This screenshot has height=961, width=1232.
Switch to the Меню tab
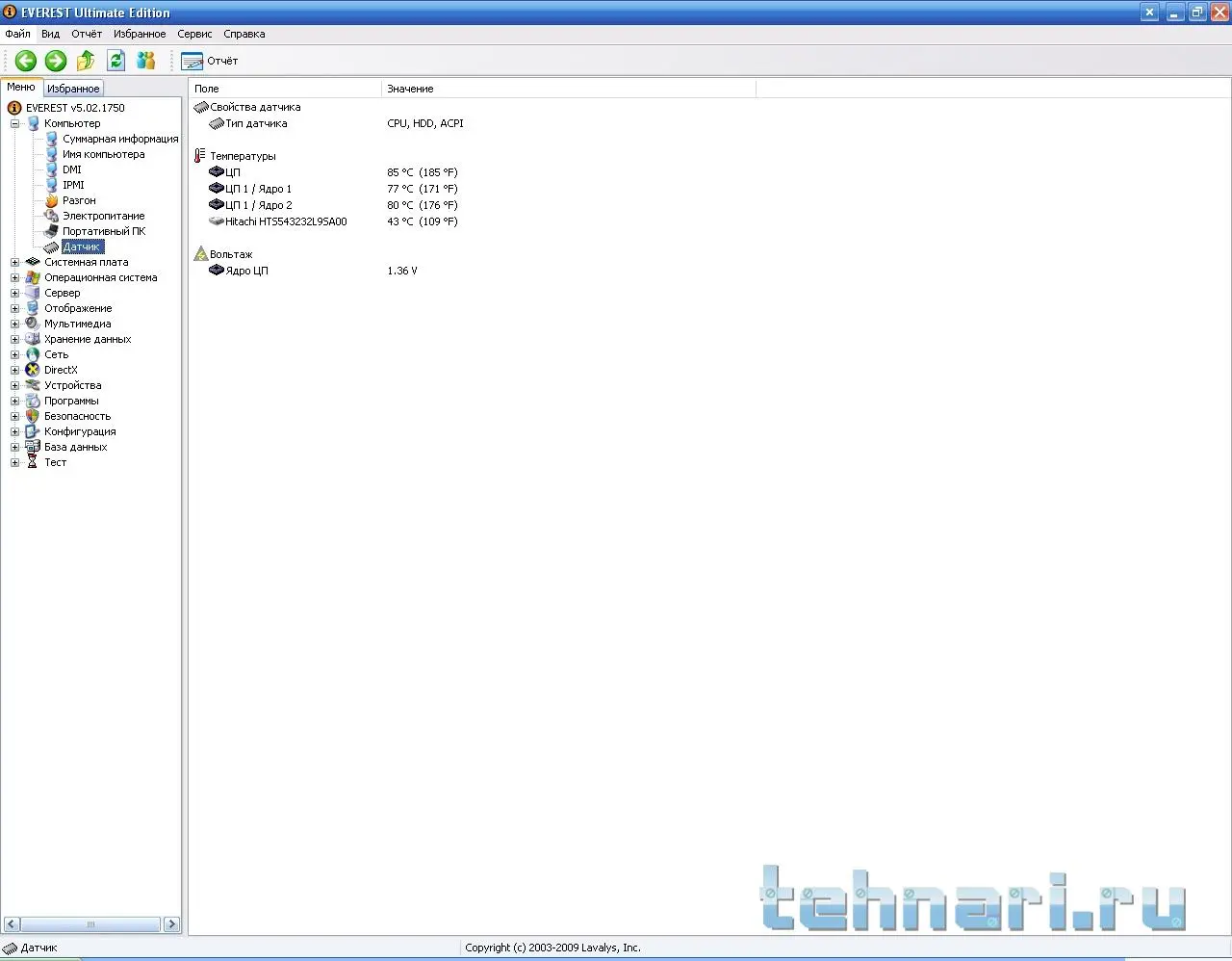pyautogui.click(x=21, y=87)
